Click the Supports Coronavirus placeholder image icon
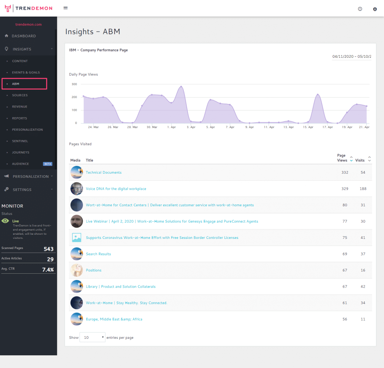The width and height of the screenshot is (384, 368). [x=76, y=238]
